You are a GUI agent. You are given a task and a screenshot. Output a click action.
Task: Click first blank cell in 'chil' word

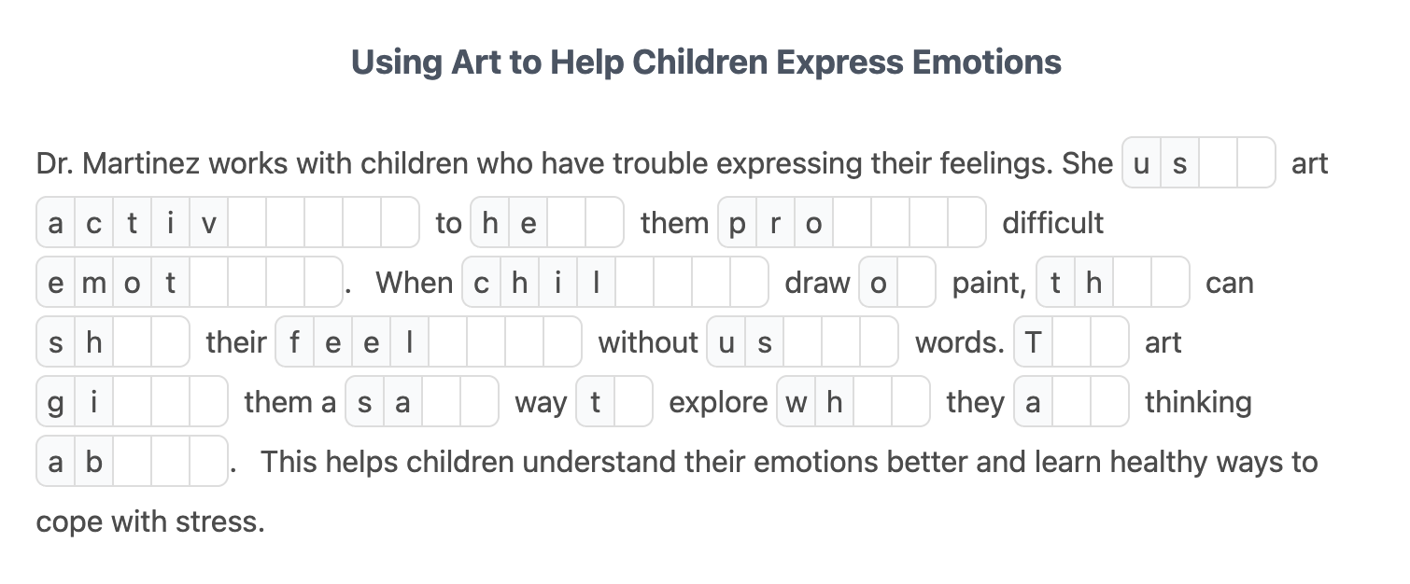pyautogui.click(x=634, y=283)
